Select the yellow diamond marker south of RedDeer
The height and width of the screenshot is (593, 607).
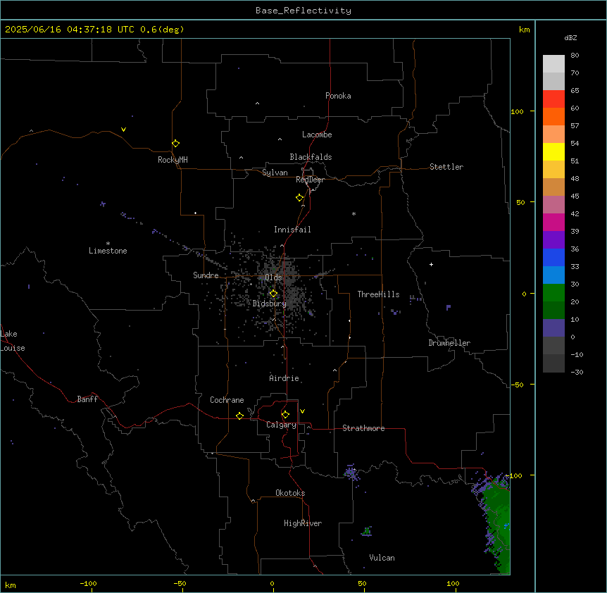[300, 198]
